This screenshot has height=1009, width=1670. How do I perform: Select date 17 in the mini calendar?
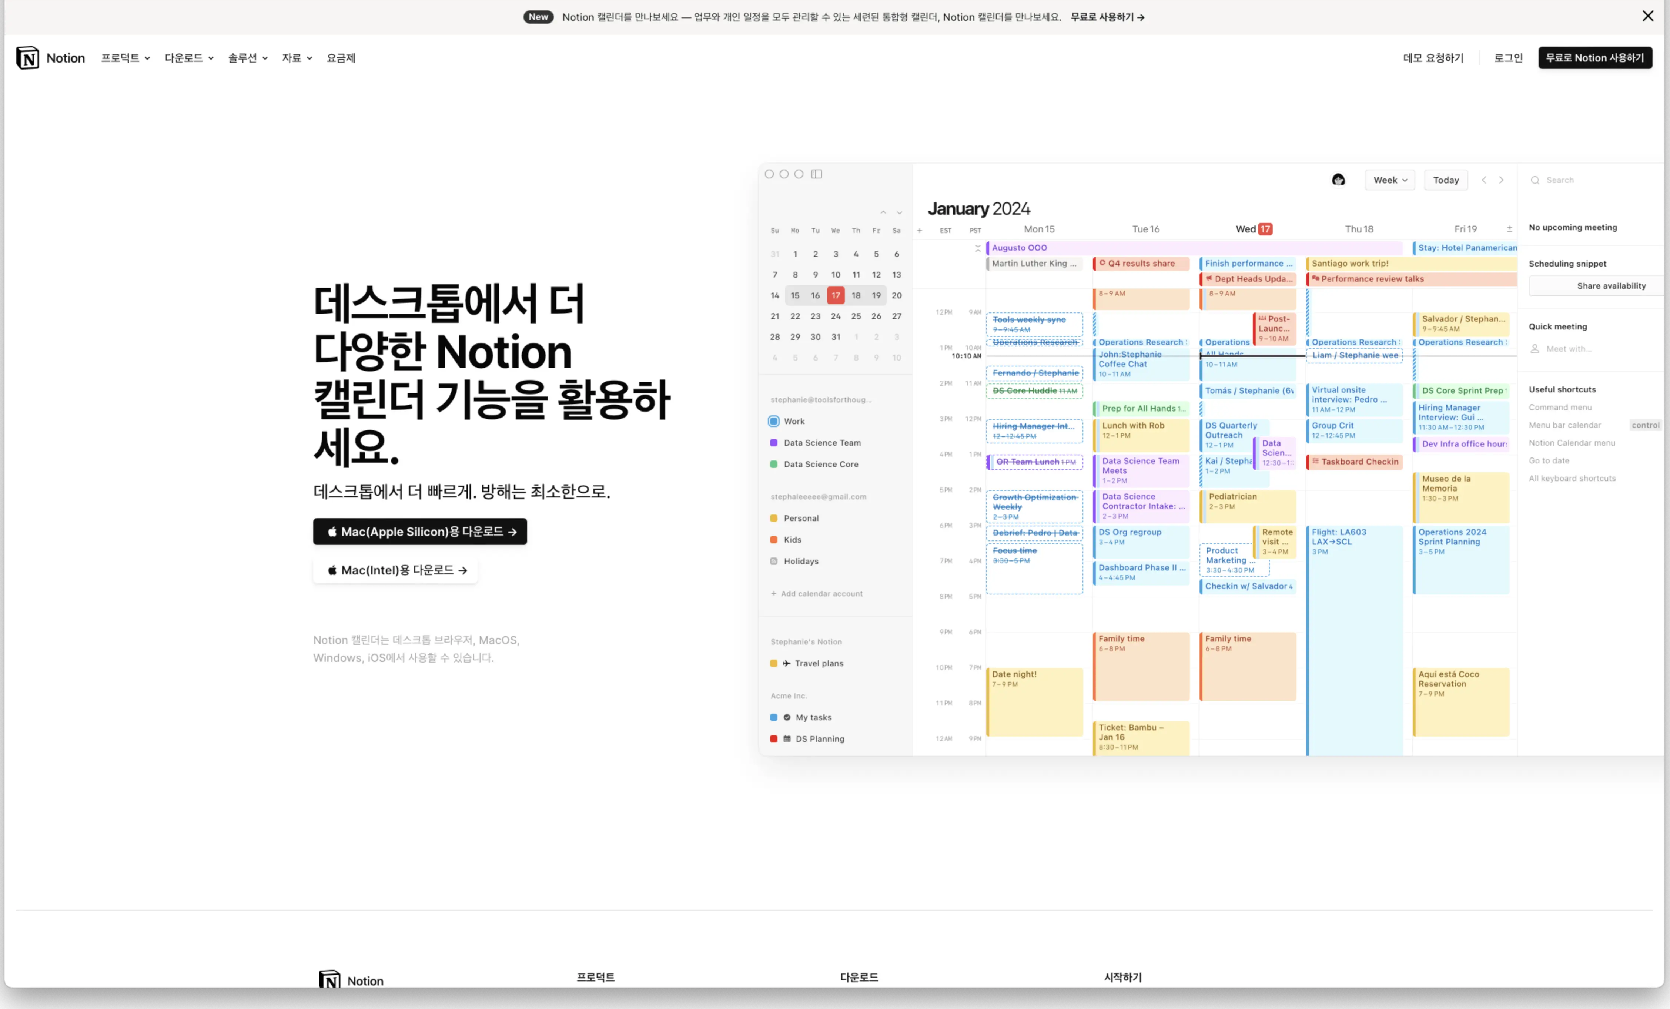tap(836, 295)
